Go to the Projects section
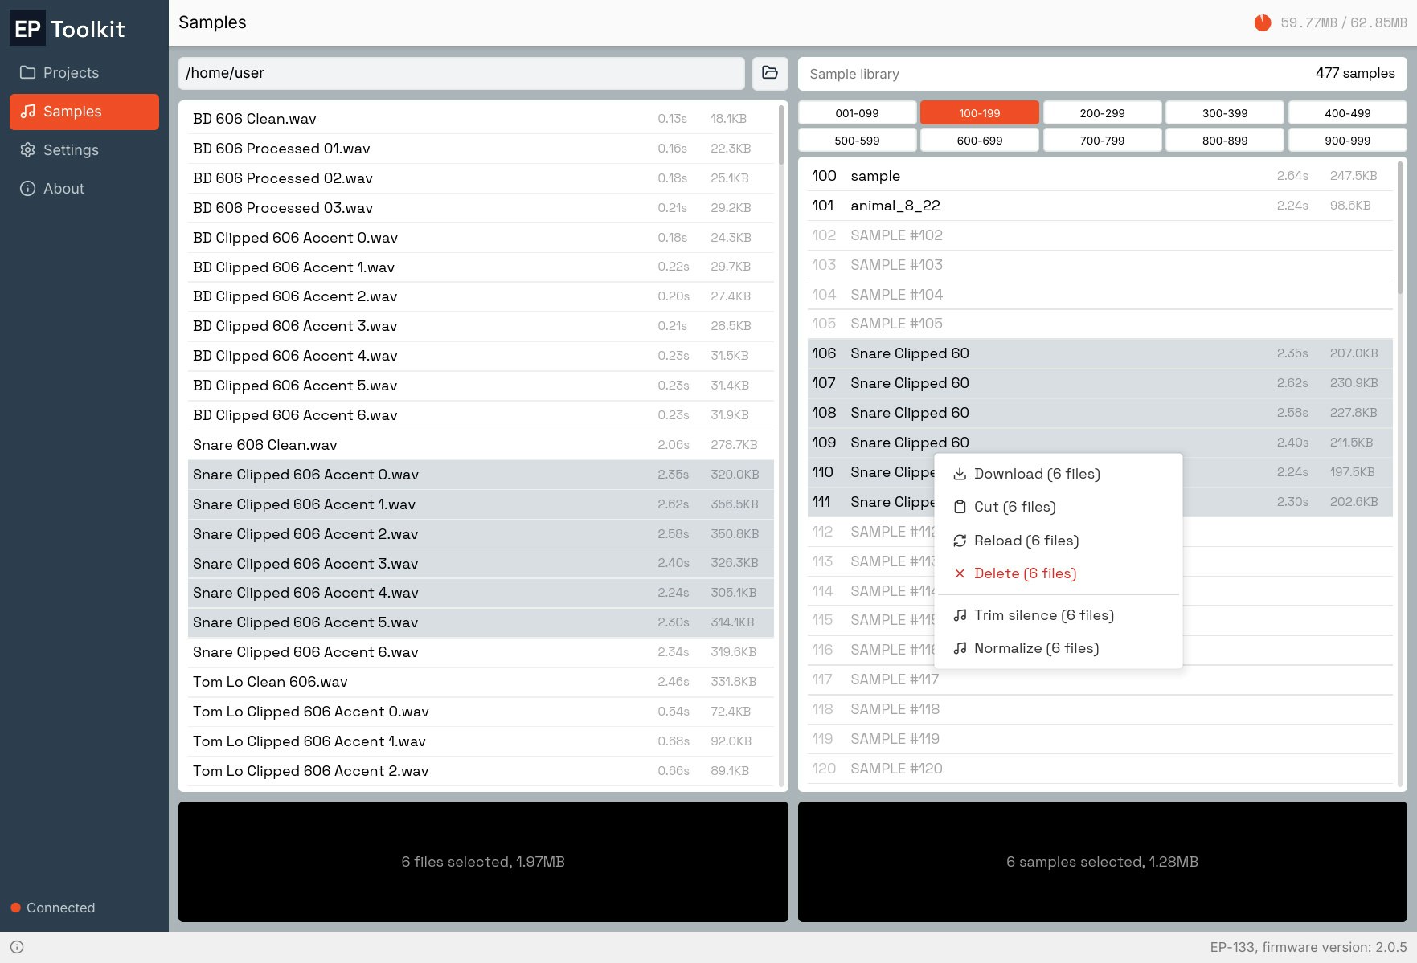Image resolution: width=1417 pixels, height=963 pixels. [84, 73]
